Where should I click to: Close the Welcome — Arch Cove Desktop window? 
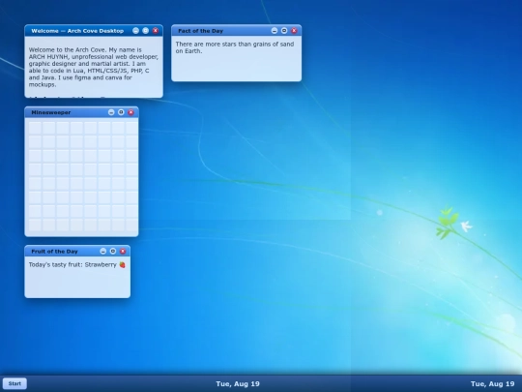156,31
